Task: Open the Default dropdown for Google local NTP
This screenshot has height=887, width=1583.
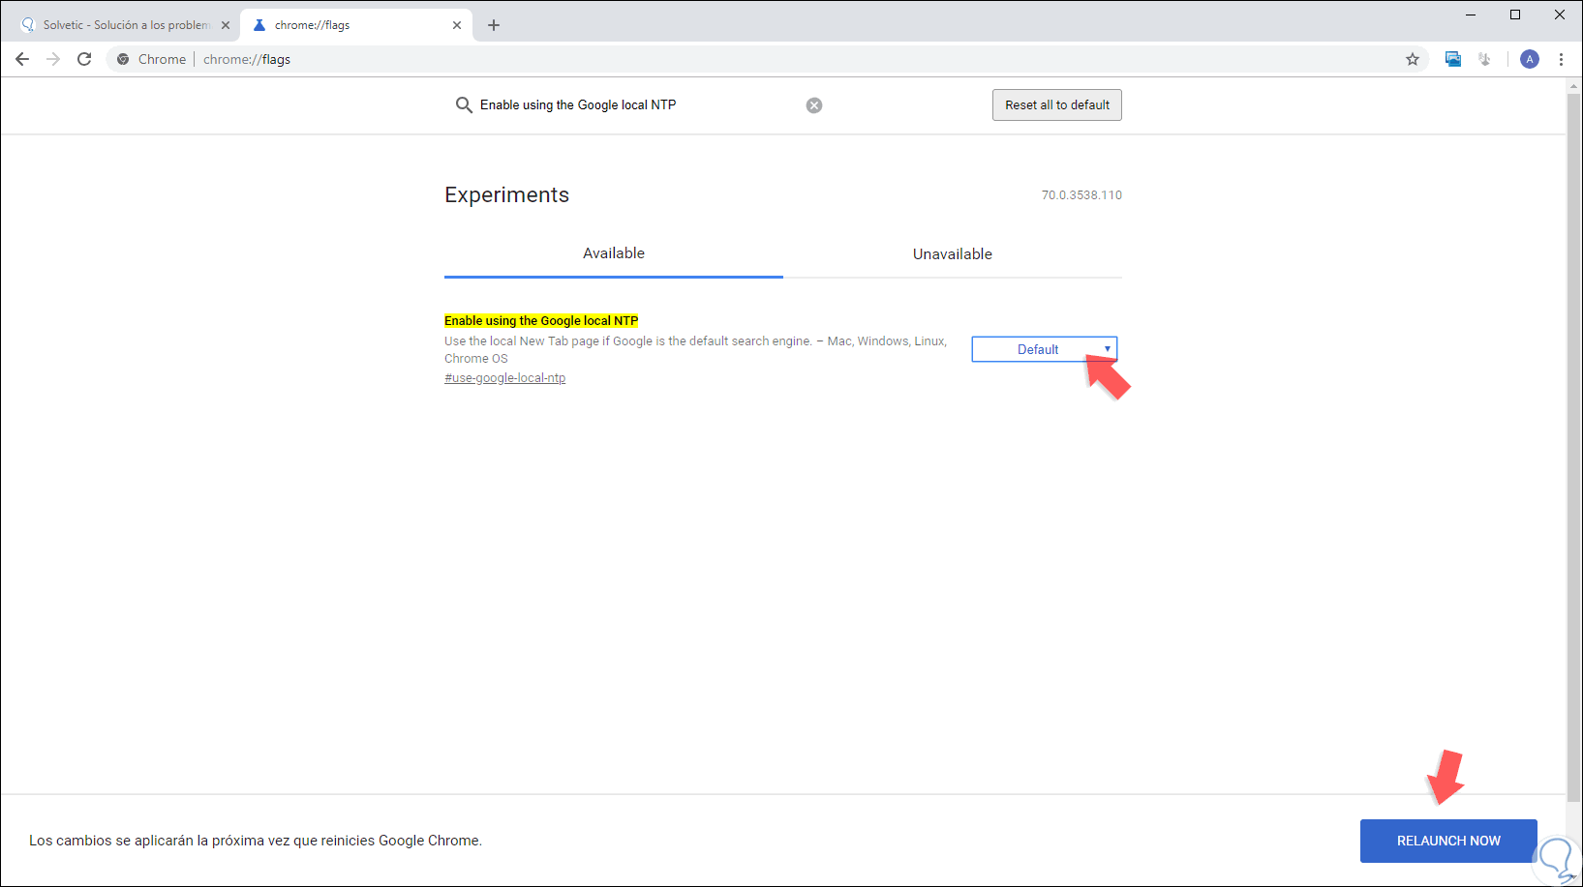Action: click(x=1045, y=349)
